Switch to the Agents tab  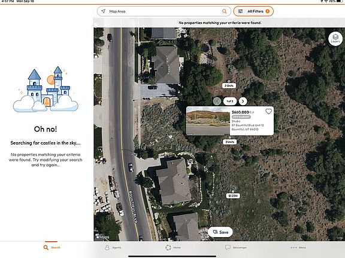[x=113, y=247]
